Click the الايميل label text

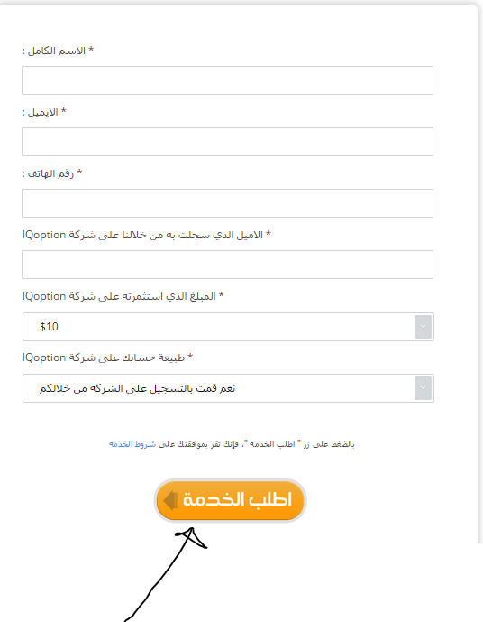44,112
